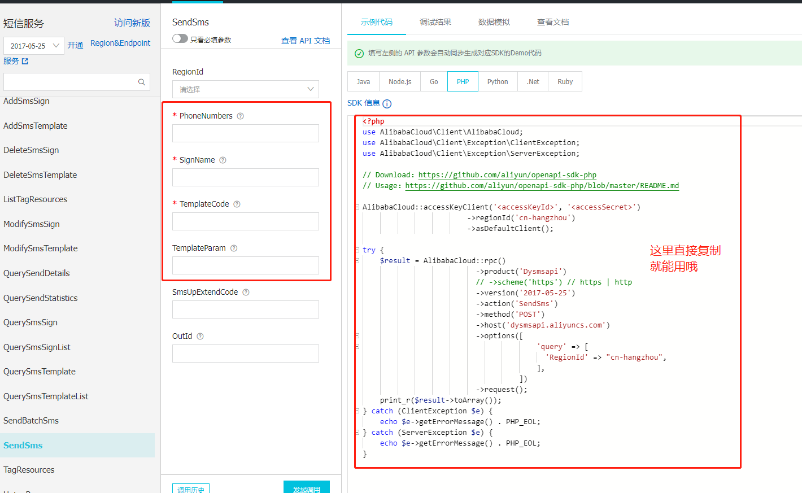Screen dimensions: 802x493
Task: Click the OutId input field
Action: coord(246,354)
